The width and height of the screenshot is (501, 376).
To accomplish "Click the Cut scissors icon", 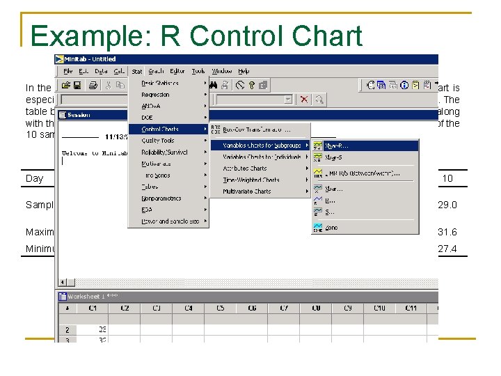I will pos(109,86).
